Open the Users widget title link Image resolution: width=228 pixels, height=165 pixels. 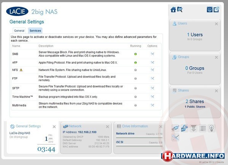[182, 24]
